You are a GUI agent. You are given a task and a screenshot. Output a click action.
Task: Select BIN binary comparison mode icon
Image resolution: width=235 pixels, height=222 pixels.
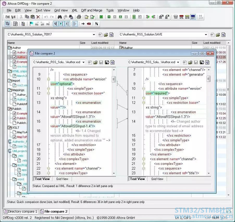coord(187,17)
